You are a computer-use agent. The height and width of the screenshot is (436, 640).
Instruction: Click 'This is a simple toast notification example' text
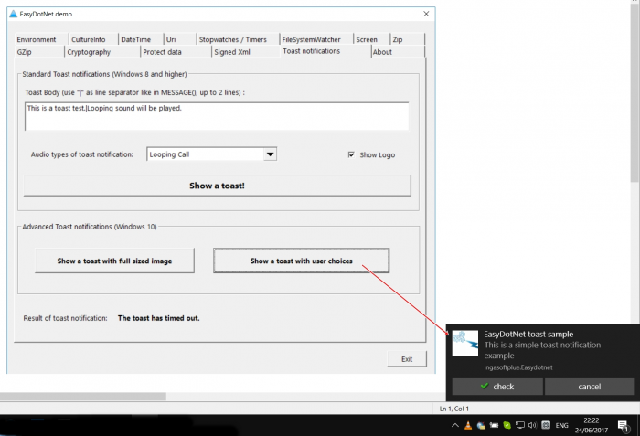(542, 350)
